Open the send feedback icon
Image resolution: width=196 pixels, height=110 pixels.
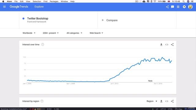(172, 7)
